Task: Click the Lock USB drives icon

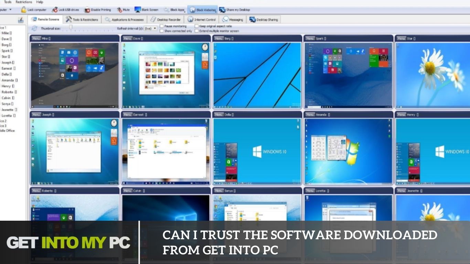Action: coord(55,10)
